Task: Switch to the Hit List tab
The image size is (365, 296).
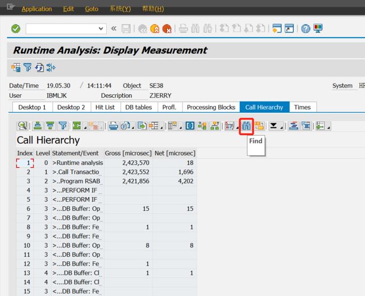Action: coord(105,107)
